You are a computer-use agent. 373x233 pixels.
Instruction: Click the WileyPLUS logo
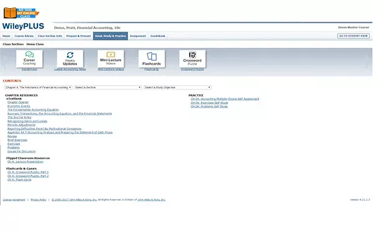(24, 26)
